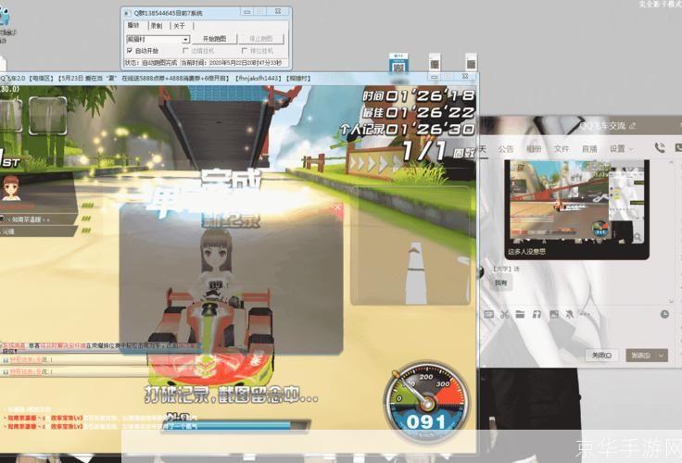Click the second item slot in the game

tap(48, 115)
